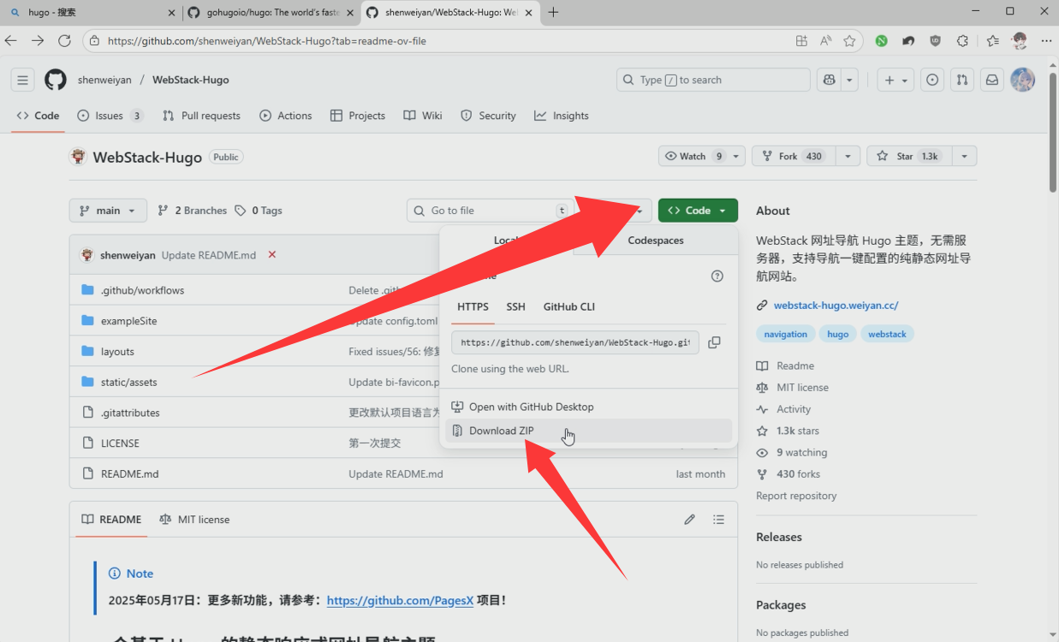Click the GitHub logo home icon
Image resolution: width=1059 pixels, height=642 pixels.
56,80
